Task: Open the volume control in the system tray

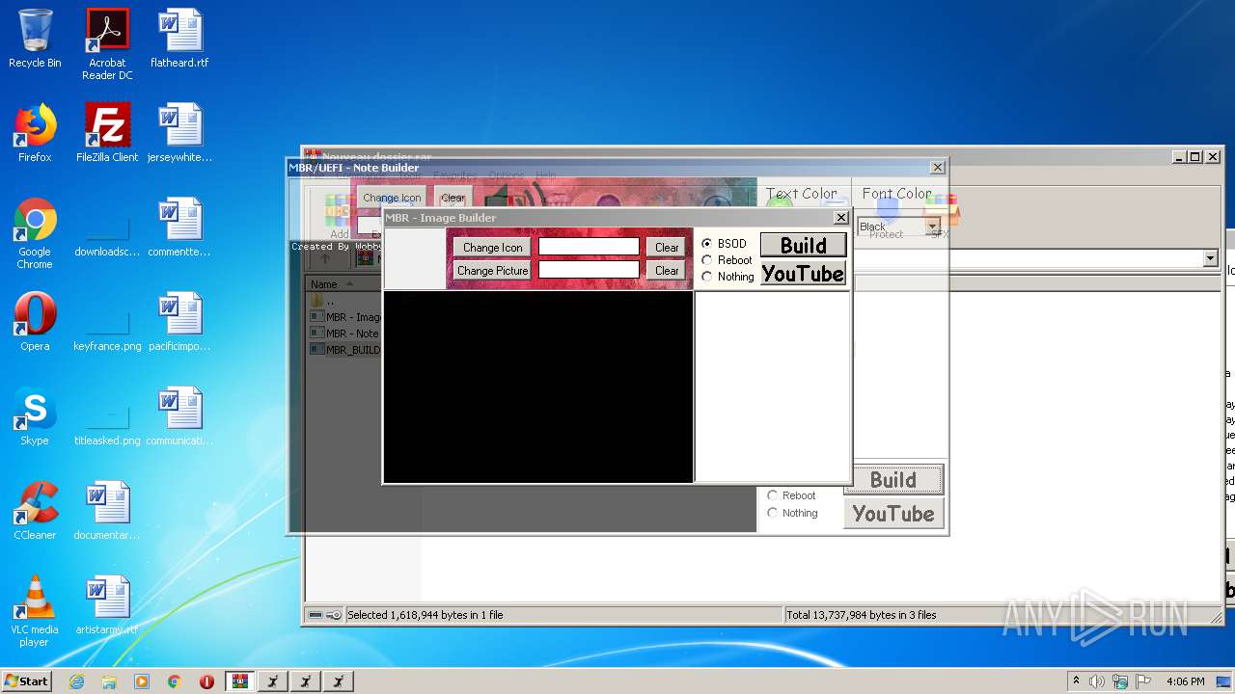Action: coord(1097,681)
